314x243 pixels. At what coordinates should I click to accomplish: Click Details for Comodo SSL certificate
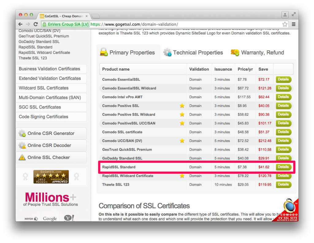(283, 132)
